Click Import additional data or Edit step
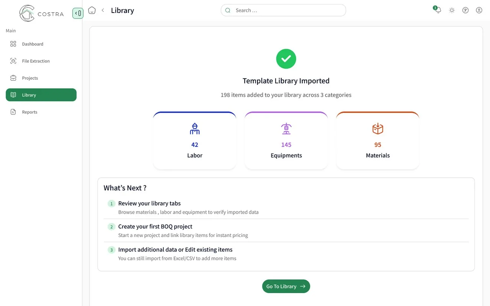The image size is (490, 306). tap(175, 250)
